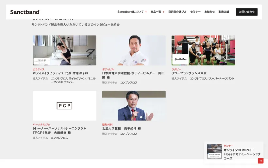Click the seminar popup thumbnail image
This screenshot has height=168, width=268.
click(214, 152)
